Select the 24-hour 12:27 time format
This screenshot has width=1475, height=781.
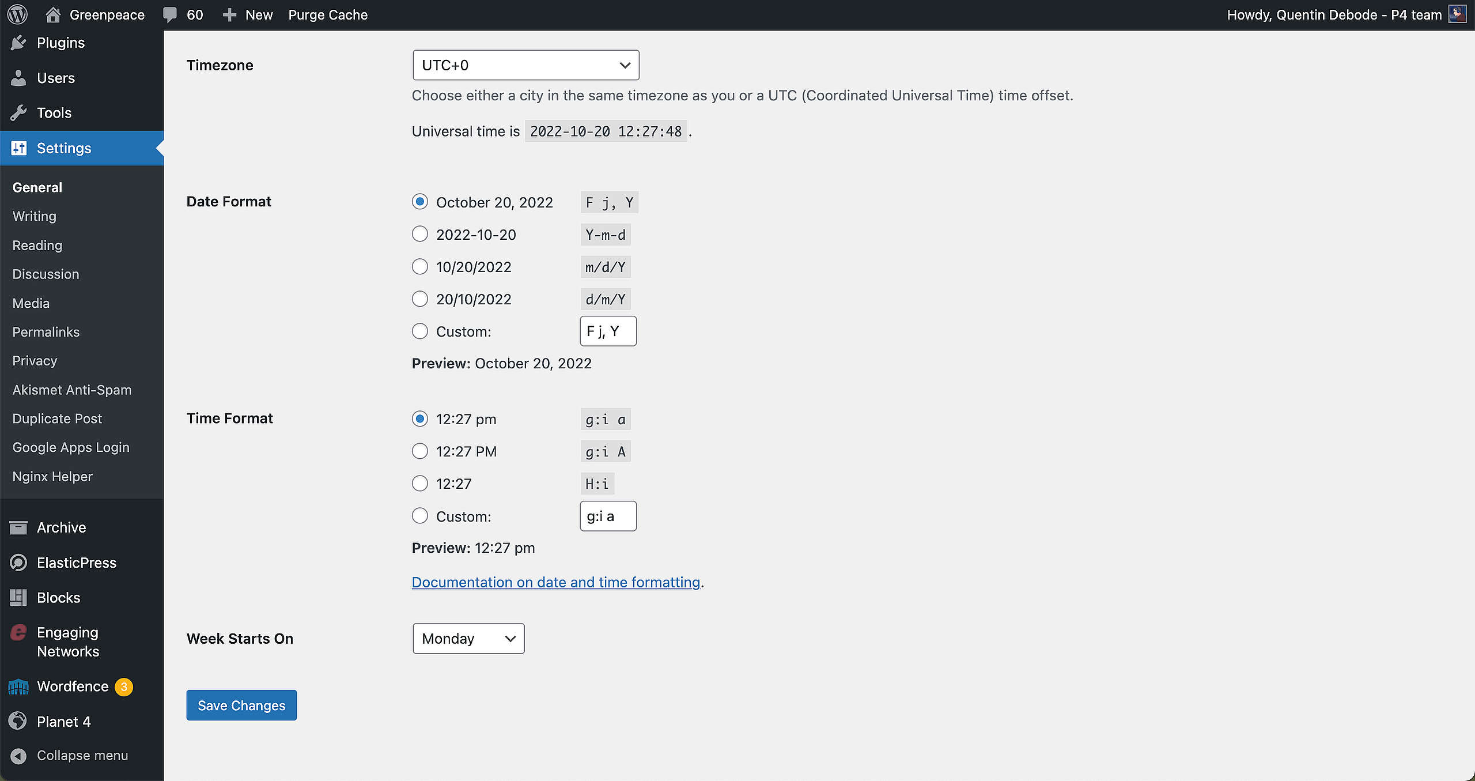tap(420, 483)
